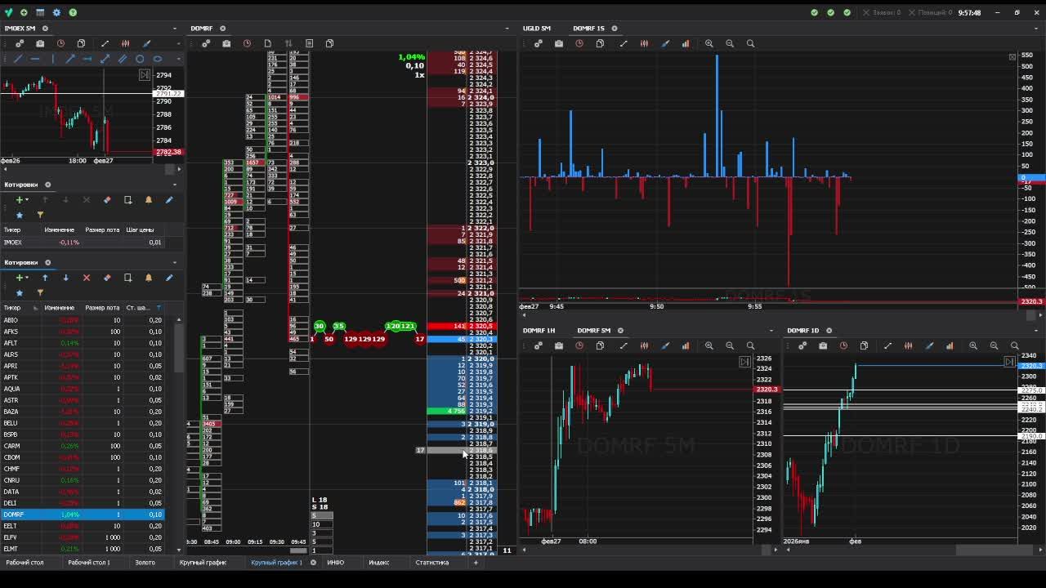Expand the add-ticker dropdown arrow in upper Котировки toolbar
The height and width of the screenshot is (588, 1046).
(27, 200)
